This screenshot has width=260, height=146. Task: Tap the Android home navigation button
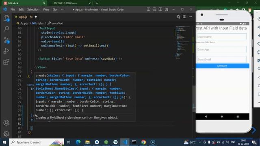pos(222,116)
